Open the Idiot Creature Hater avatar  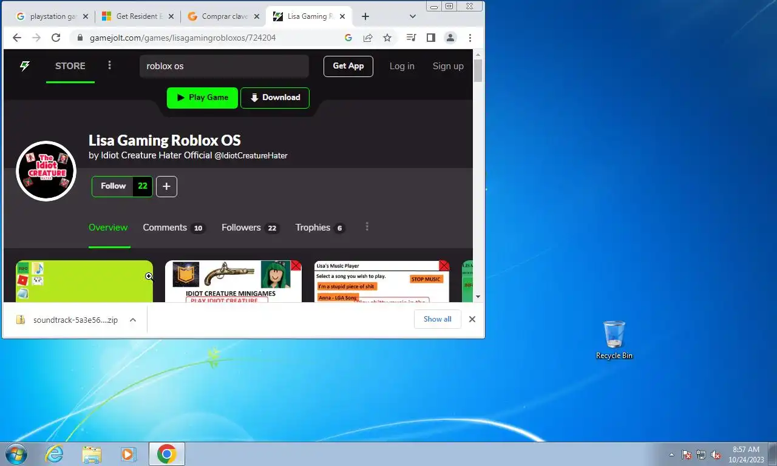tap(46, 171)
